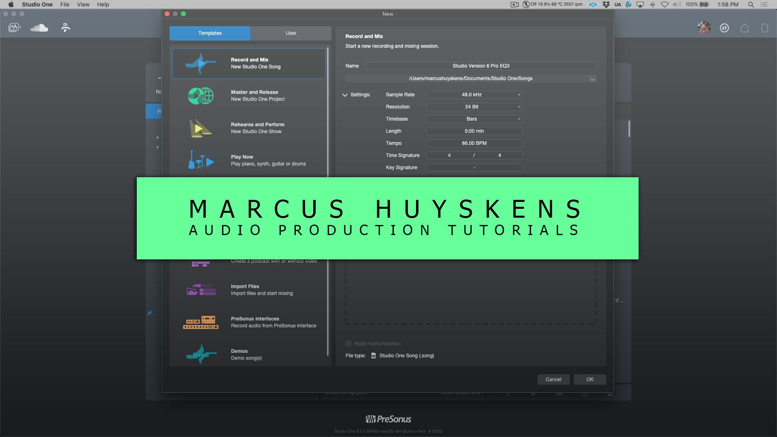
Task: Click the document page icon in top-right toolbar
Action: click(764, 28)
